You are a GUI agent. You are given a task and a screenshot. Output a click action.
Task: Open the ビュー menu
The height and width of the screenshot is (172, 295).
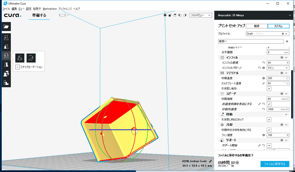21,9
